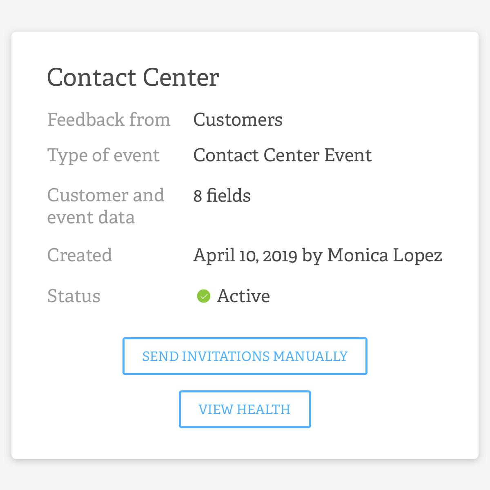The height and width of the screenshot is (490, 490).
Task: Click the Contact Center Event type value
Action: click(x=283, y=155)
